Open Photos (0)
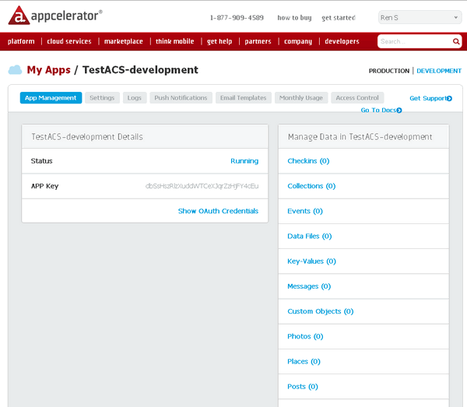467x407 pixels. click(305, 336)
